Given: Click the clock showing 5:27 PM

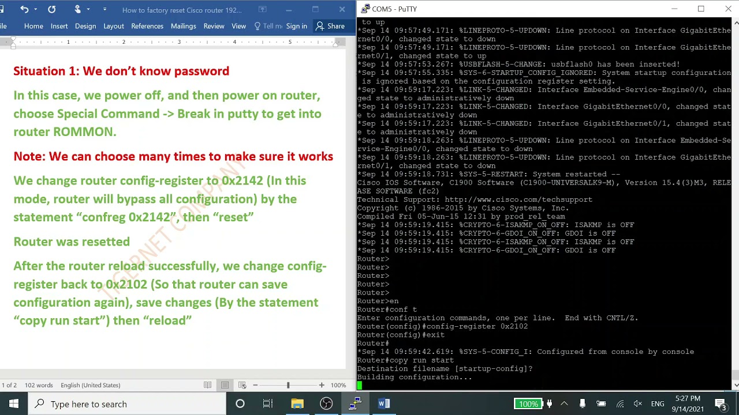Looking at the screenshot, I should (687, 398).
